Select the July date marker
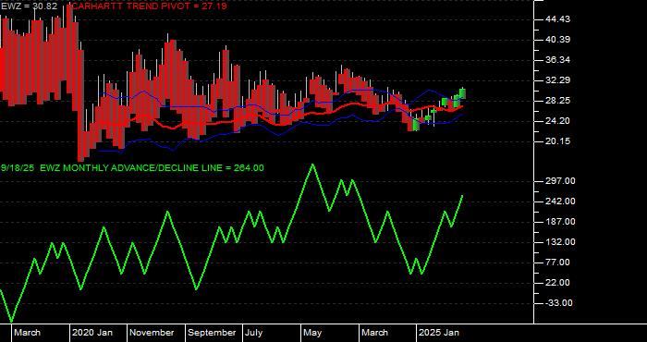The height and width of the screenshot is (342, 647). pos(254,333)
